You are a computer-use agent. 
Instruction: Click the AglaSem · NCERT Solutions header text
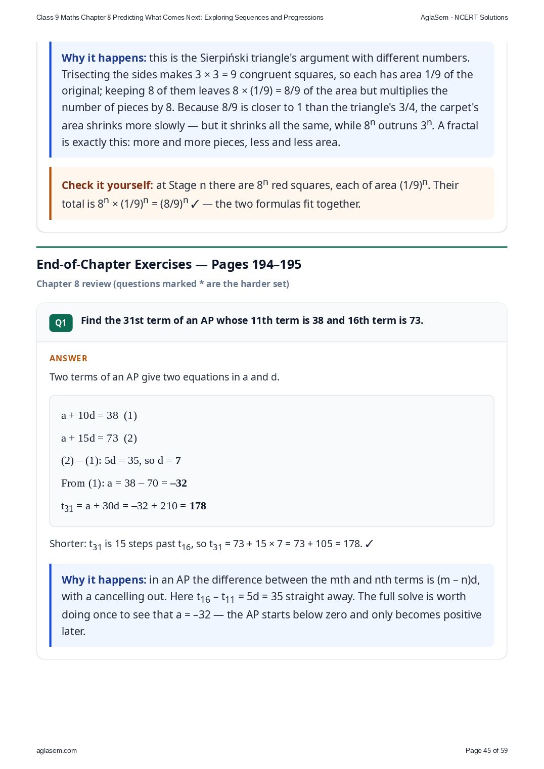[x=464, y=17]
